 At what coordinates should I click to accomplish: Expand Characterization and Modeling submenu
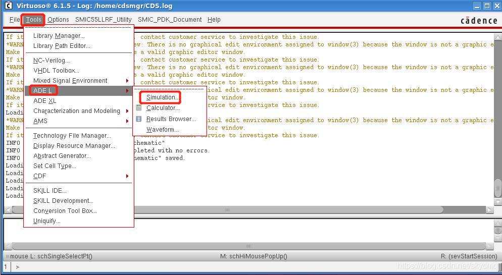coord(78,111)
